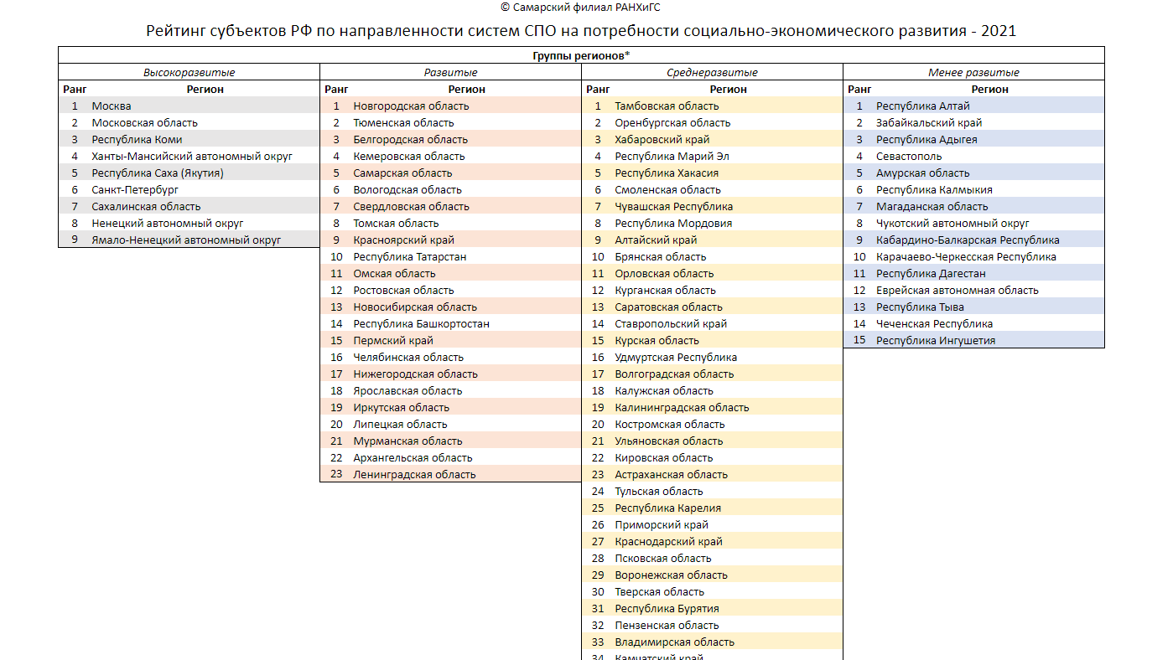Click 'Карачаево-Черкесская Республика' cell

(x=966, y=257)
